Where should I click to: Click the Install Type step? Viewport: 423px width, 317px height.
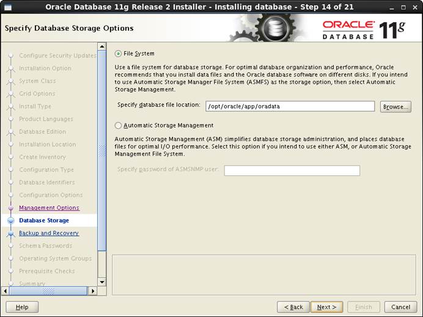[x=35, y=106]
